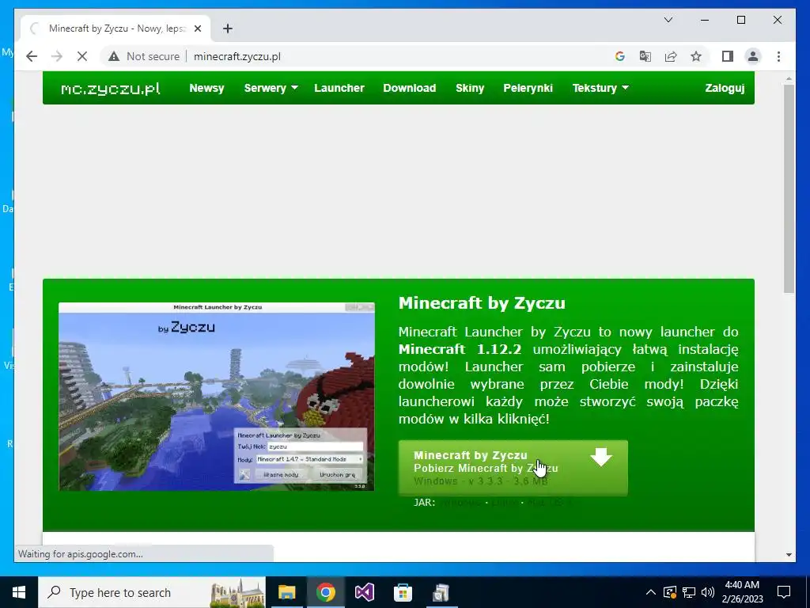The width and height of the screenshot is (810, 608).
Task: Open File Explorer from the taskbar
Action: (x=286, y=592)
